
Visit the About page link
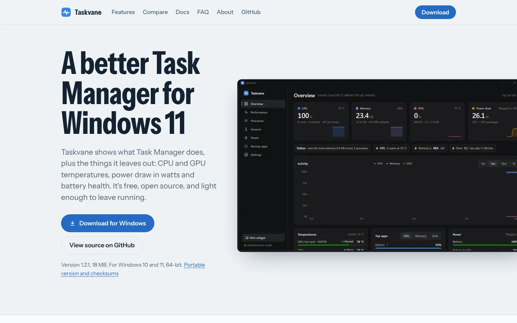(x=225, y=12)
